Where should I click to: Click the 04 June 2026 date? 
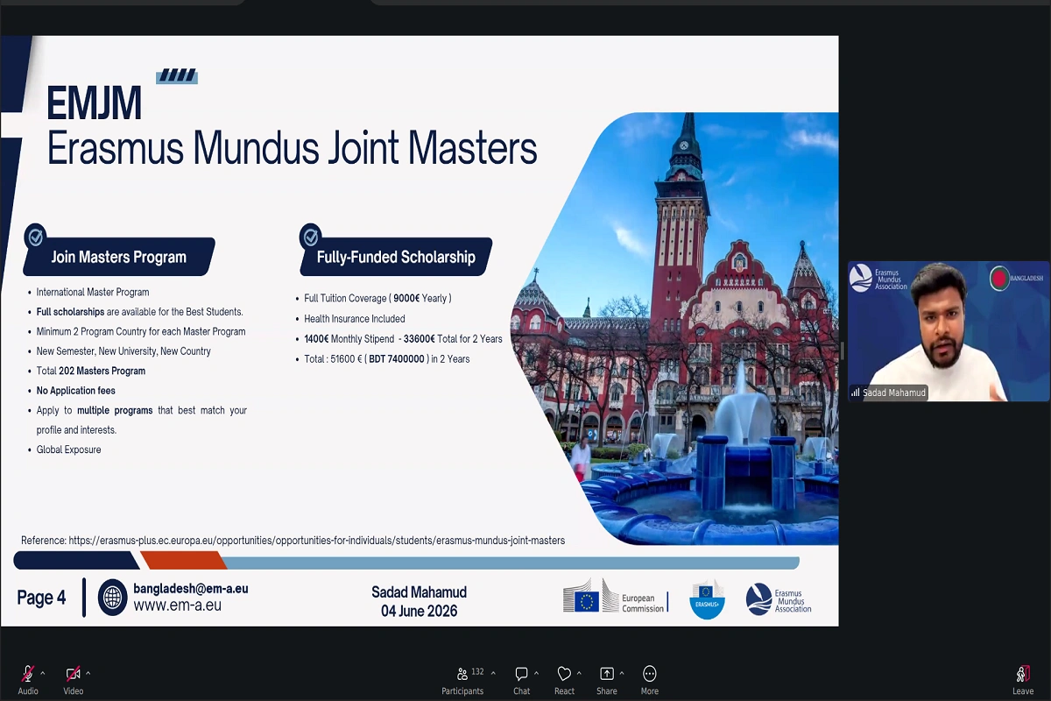[x=419, y=611]
